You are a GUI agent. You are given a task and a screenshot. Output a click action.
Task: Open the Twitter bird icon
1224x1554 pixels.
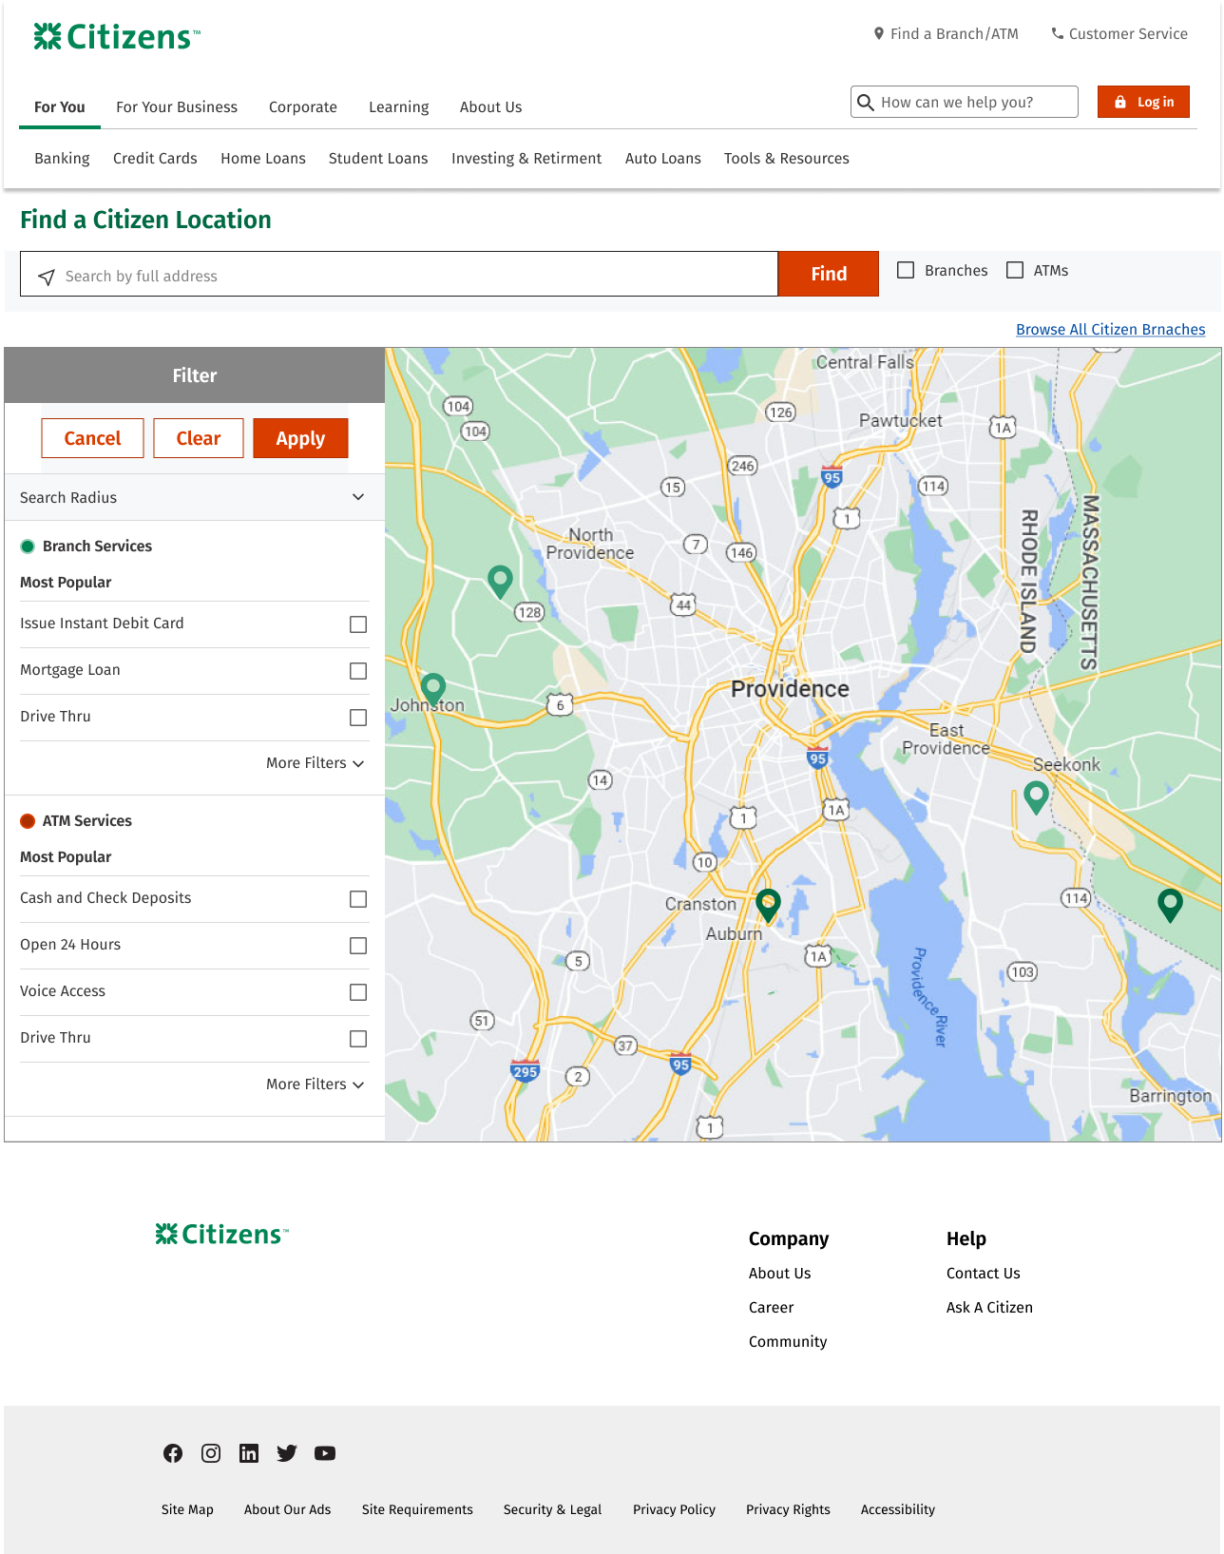pos(287,1453)
